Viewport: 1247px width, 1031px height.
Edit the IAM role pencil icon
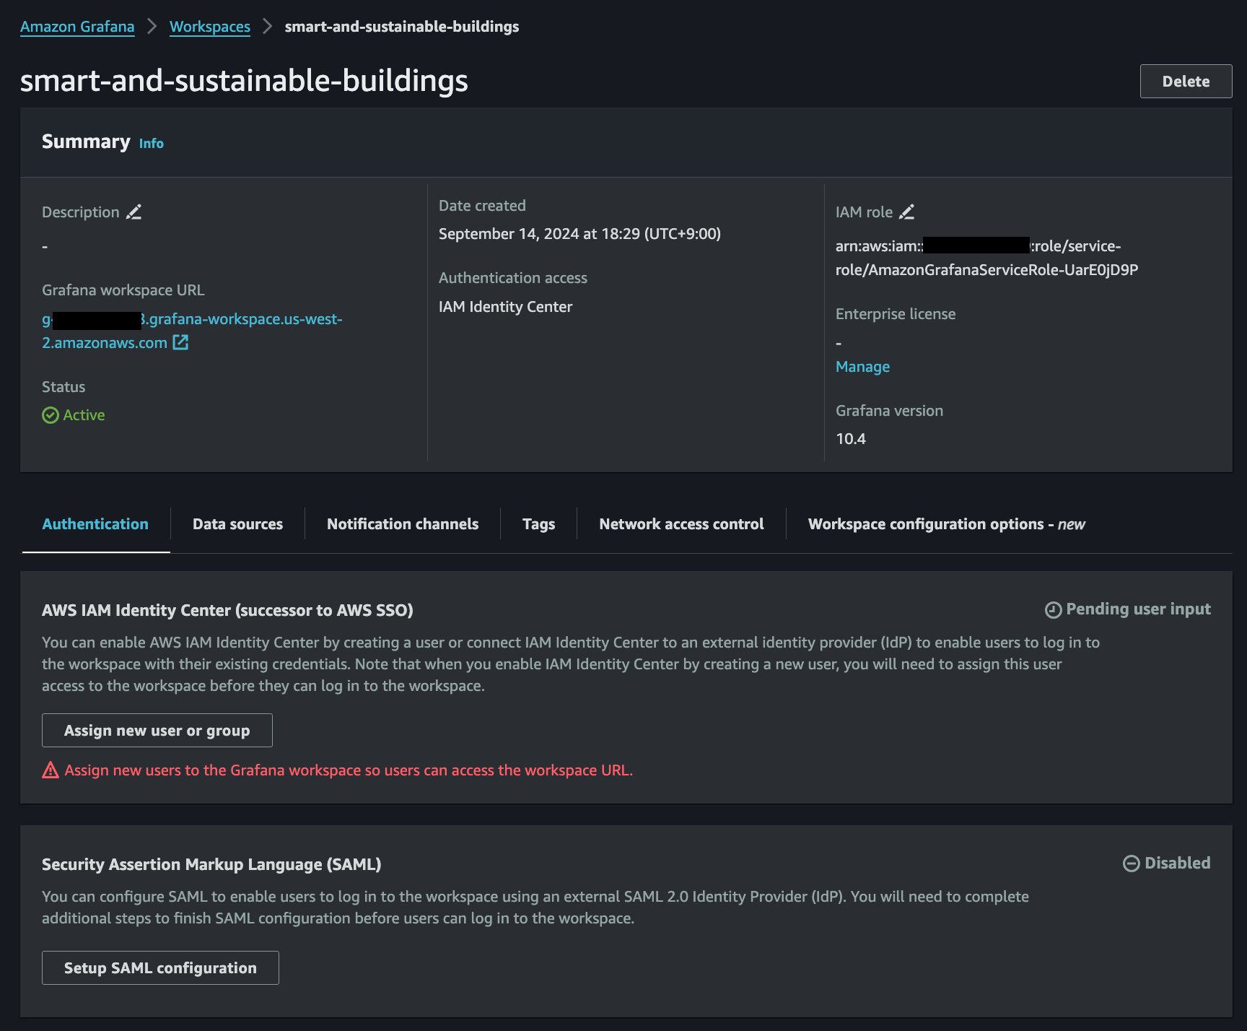(907, 212)
